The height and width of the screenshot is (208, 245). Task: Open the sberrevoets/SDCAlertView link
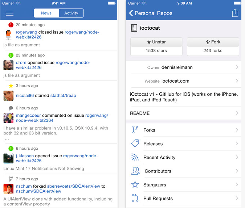click(74, 186)
